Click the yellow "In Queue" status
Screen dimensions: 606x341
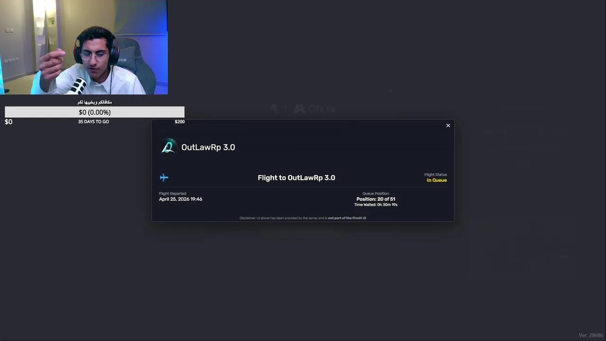pos(437,180)
